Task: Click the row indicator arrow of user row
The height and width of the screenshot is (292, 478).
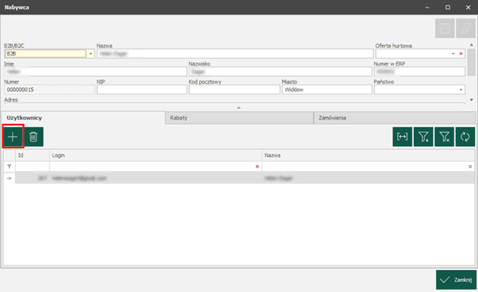Action: [9, 178]
